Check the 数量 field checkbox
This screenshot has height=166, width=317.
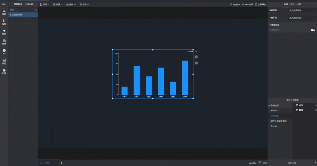(x=297, y=110)
